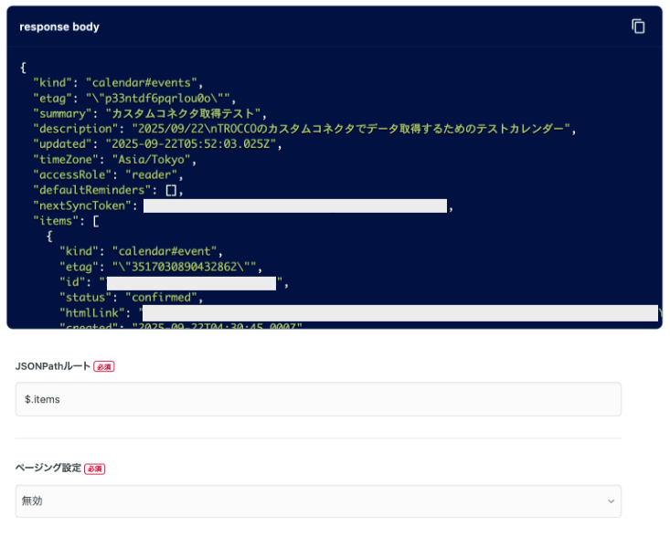The width and height of the screenshot is (670, 548).
Task: Click the "accessRole": "reader" line
Action: (x=108, y=174)
